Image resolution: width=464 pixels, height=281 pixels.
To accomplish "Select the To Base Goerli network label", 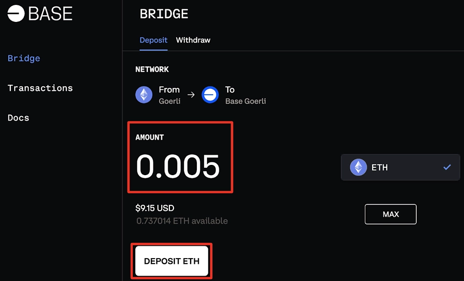I will pyautogui.click(x=246, y=95).
